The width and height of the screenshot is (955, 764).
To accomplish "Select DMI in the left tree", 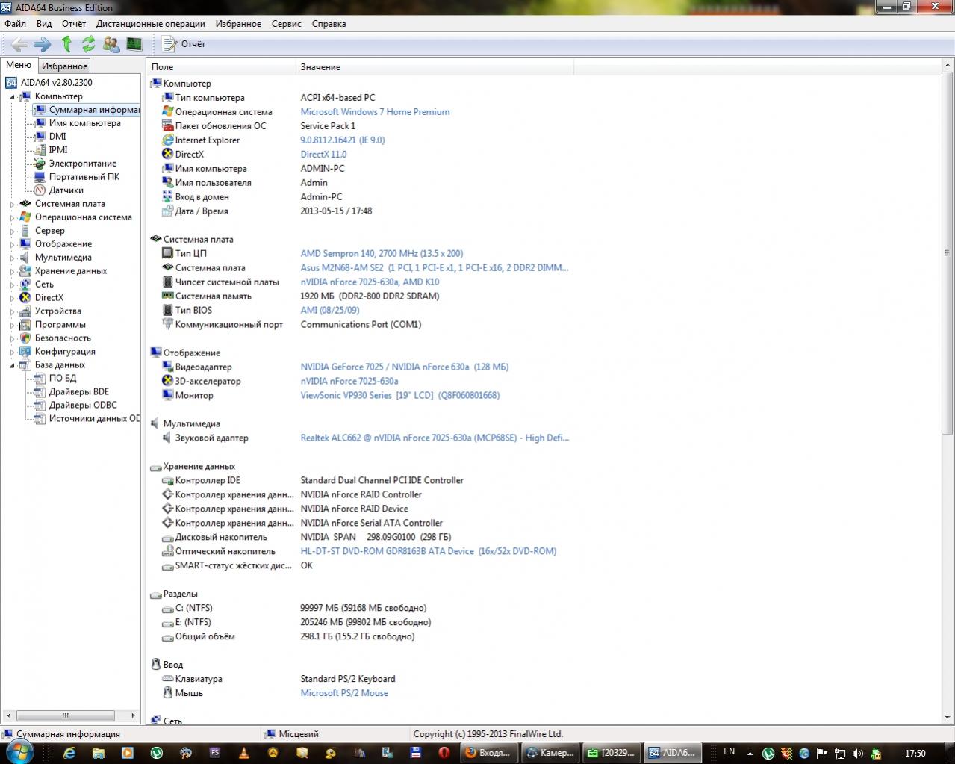I will [51, 137].
